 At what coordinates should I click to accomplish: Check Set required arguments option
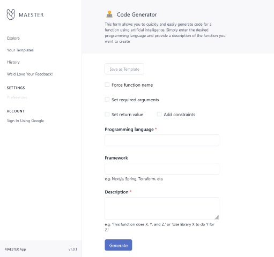[x=107, y=100]
